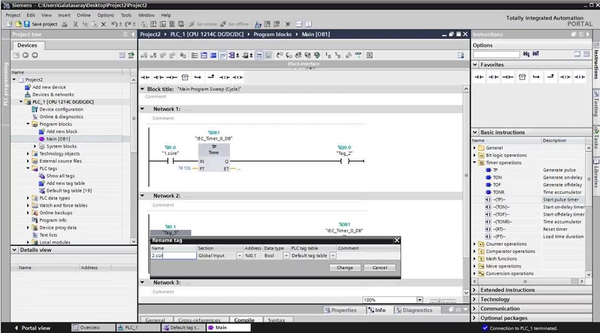
Task: Open the Data type dropdown in Rename tag
Action: 286,256
